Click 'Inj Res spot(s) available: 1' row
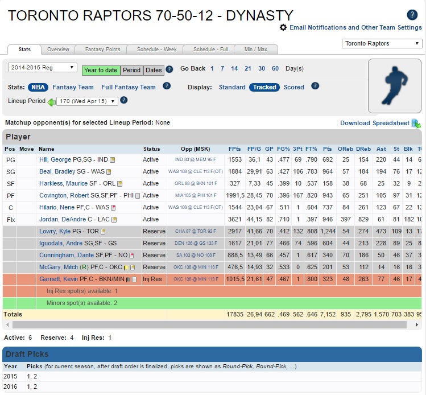Viewport: 426px width, 395px height. click(x=212, y=291)
